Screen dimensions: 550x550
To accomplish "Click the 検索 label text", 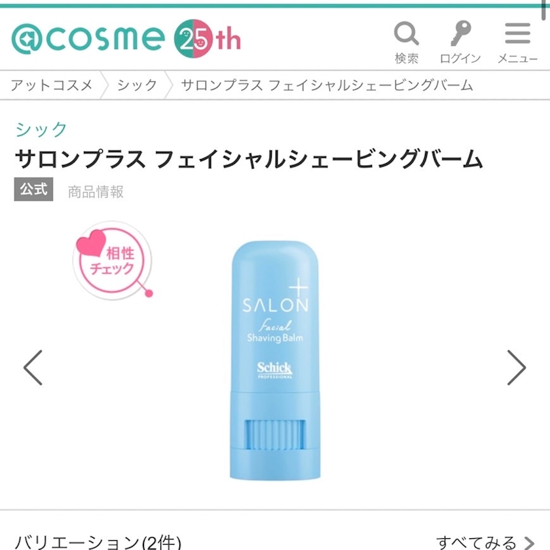I will [407, 58].
